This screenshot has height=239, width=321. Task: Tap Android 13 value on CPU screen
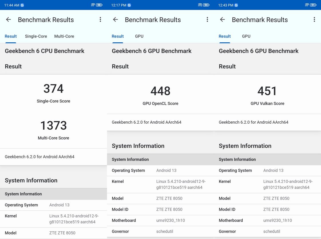60,205
